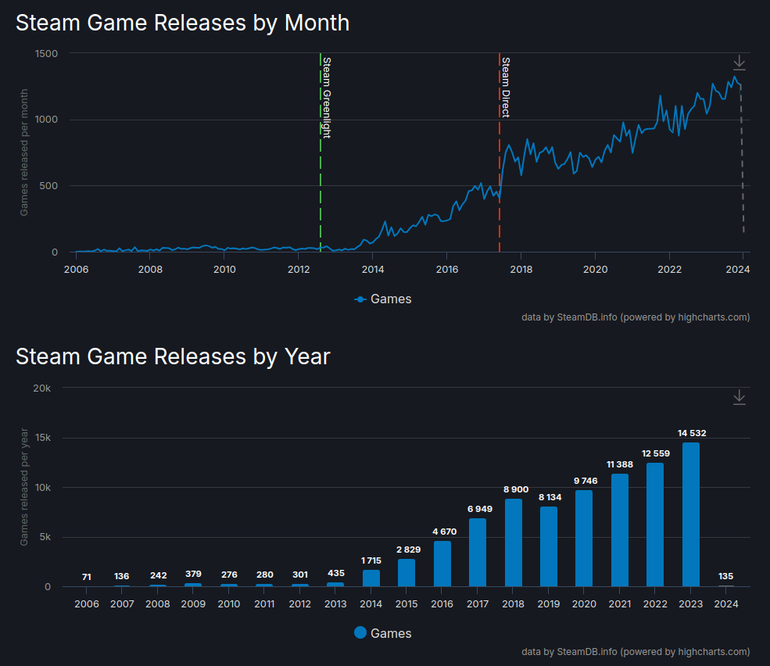This screenshot has height=666, width=770.
Task: Select the 2015 bar showing 2 829 games
Action: [x=406, y=572]
